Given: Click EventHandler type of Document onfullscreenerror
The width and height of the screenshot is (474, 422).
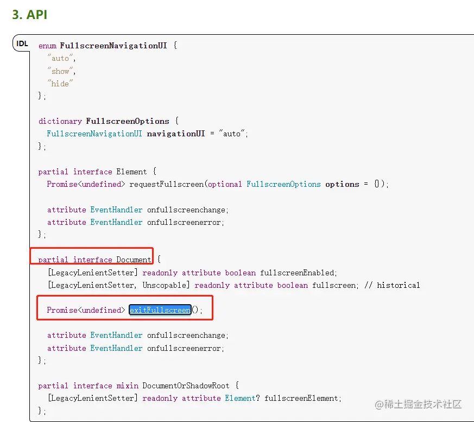Looking at the screenshot, I should point(116,348).
